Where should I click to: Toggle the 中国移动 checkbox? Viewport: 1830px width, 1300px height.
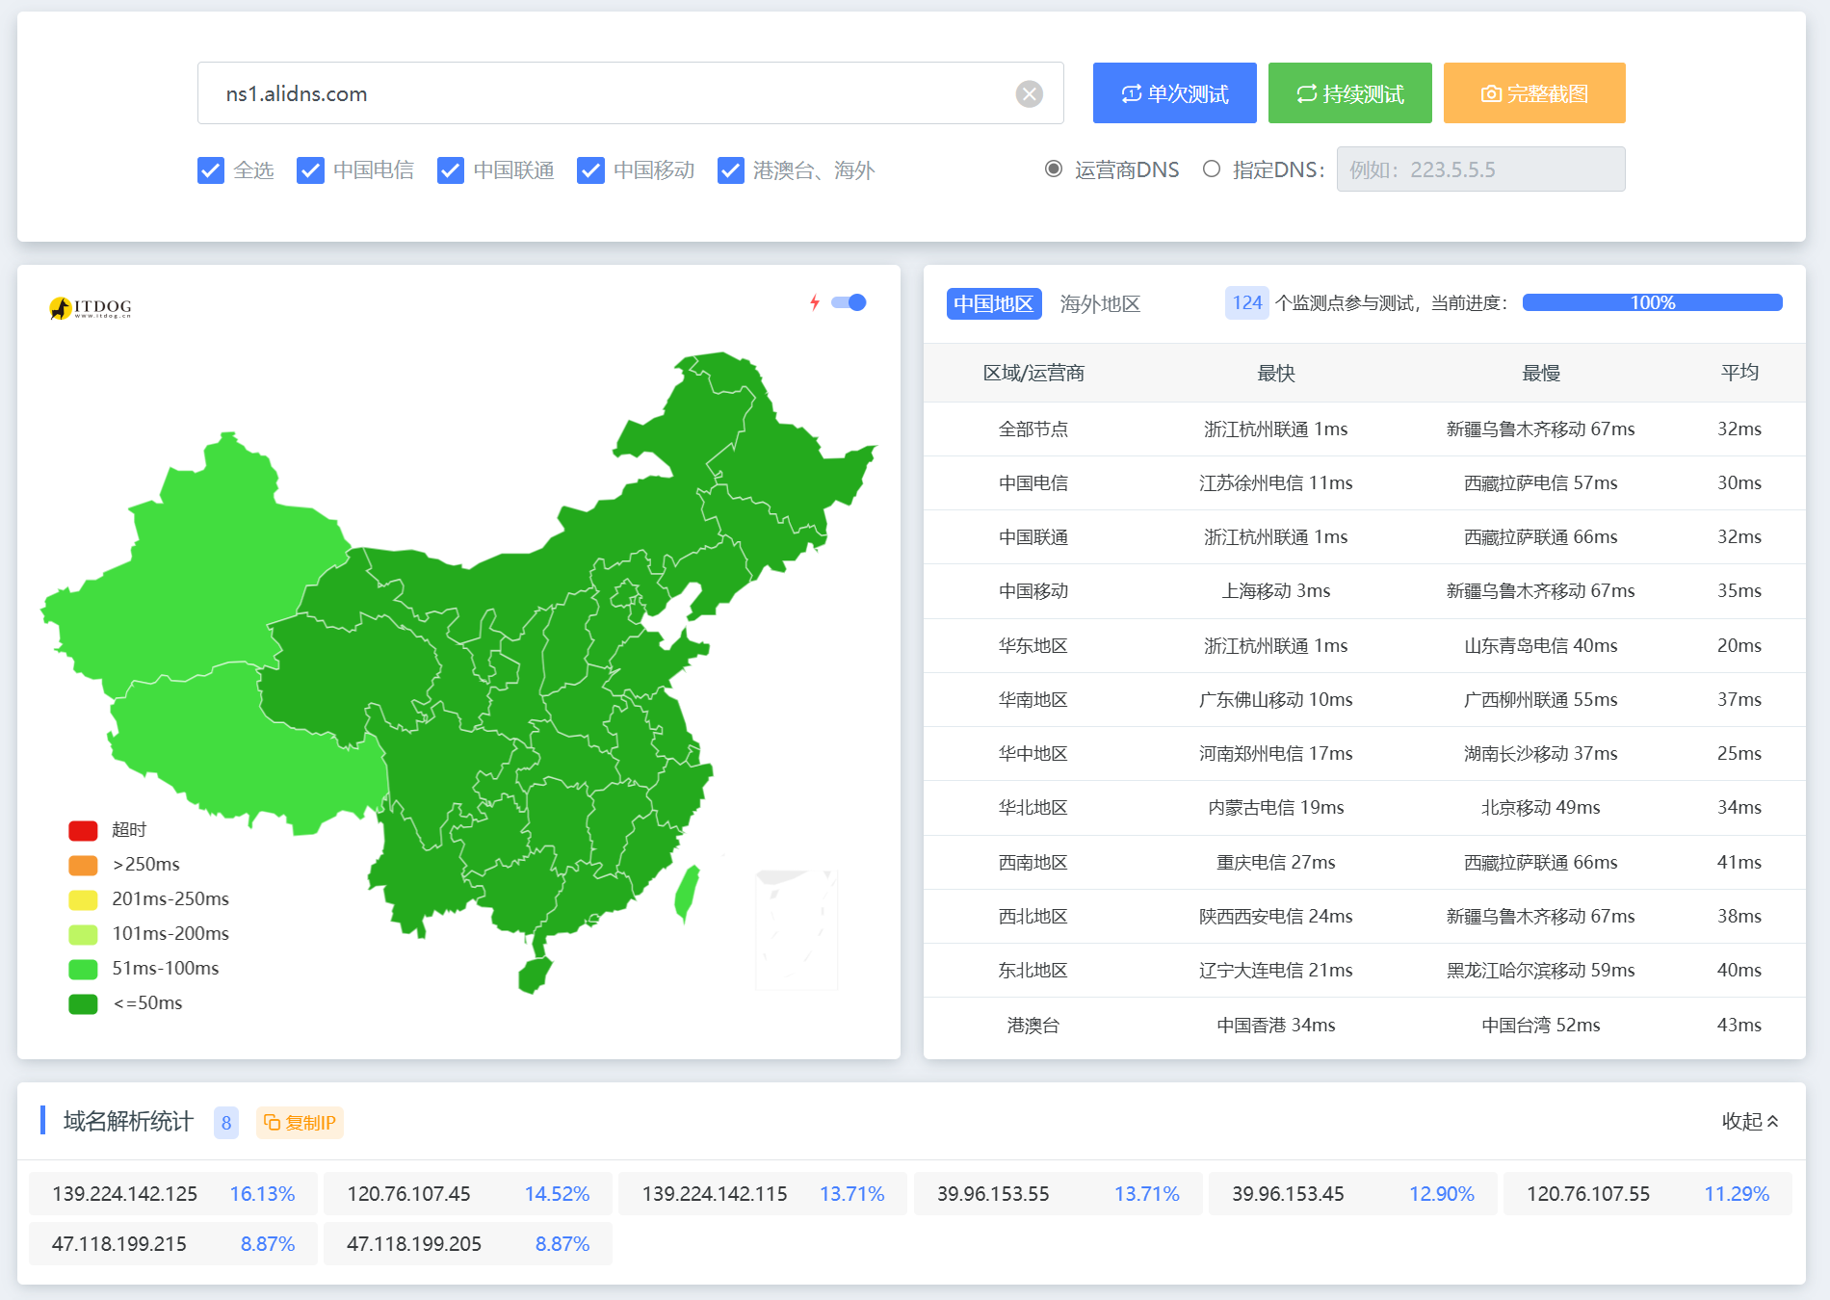point(590,170)
